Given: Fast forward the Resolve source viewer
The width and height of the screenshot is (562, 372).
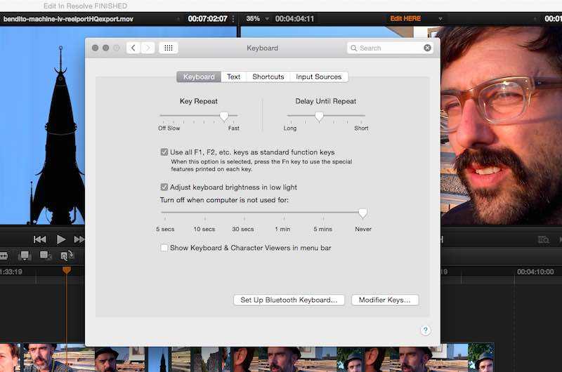Looking at the screenshot, I should tap(79, 239).
